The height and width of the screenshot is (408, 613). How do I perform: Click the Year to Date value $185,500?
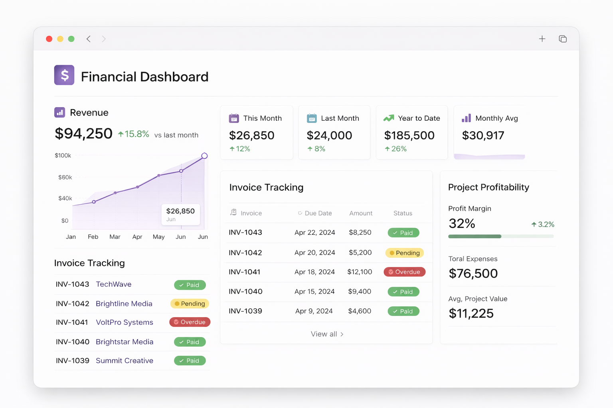tap(409, 135)
